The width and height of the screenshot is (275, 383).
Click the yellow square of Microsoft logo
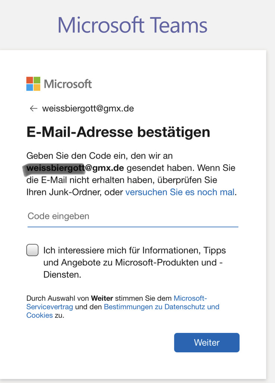[x=37, y=88]
